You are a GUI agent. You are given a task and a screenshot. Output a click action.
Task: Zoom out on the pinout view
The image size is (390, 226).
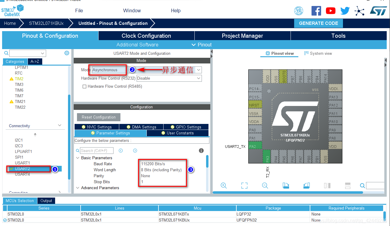click(265, 186)
